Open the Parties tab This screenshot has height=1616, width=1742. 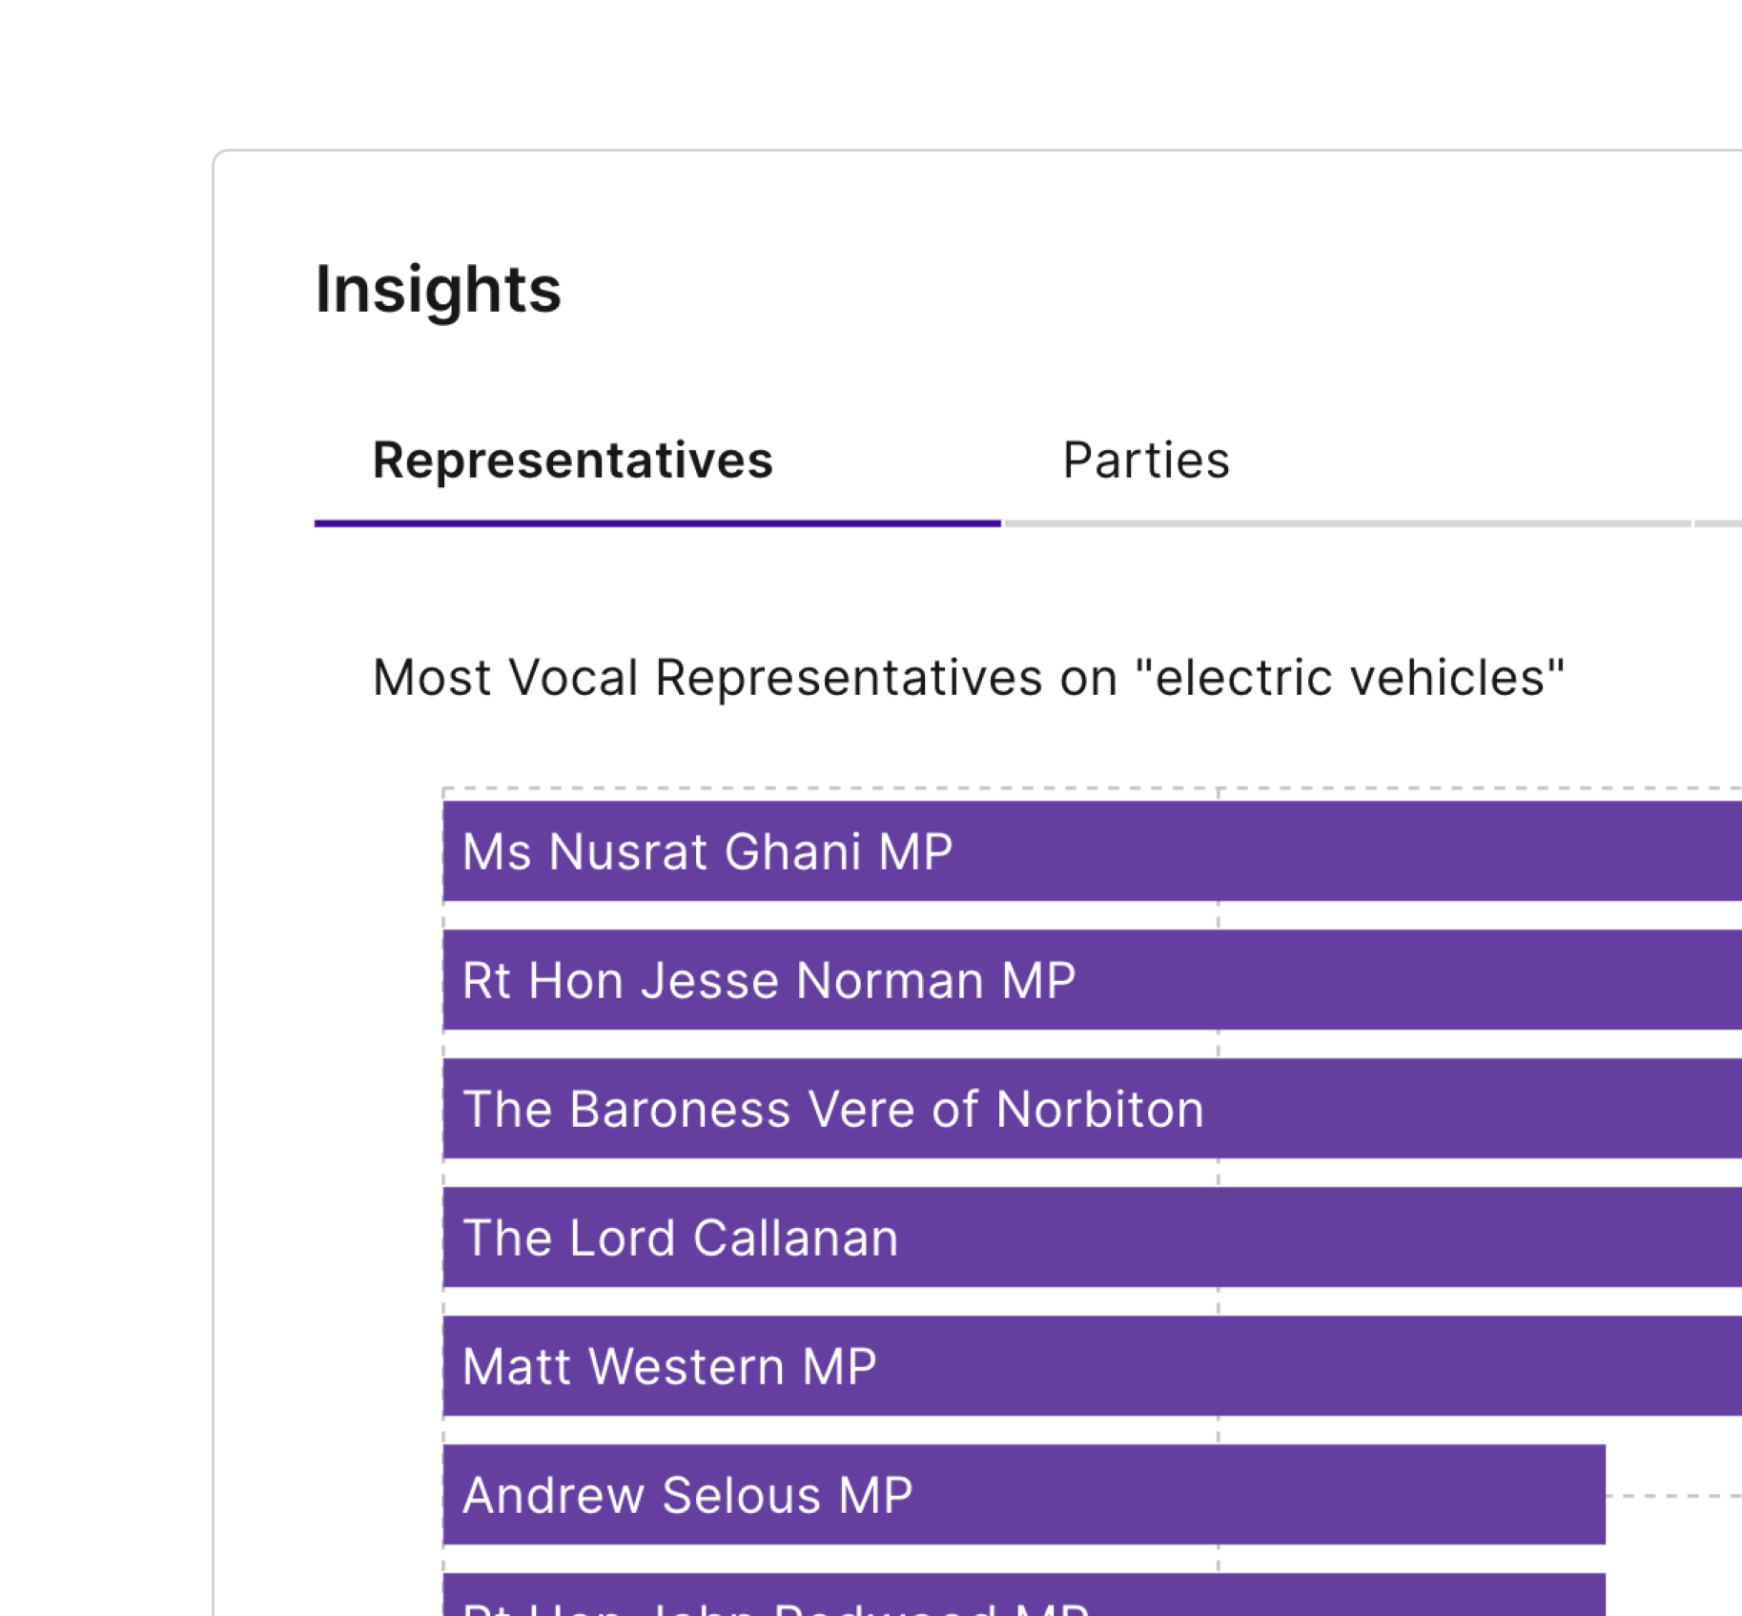tap(1145, 460)
